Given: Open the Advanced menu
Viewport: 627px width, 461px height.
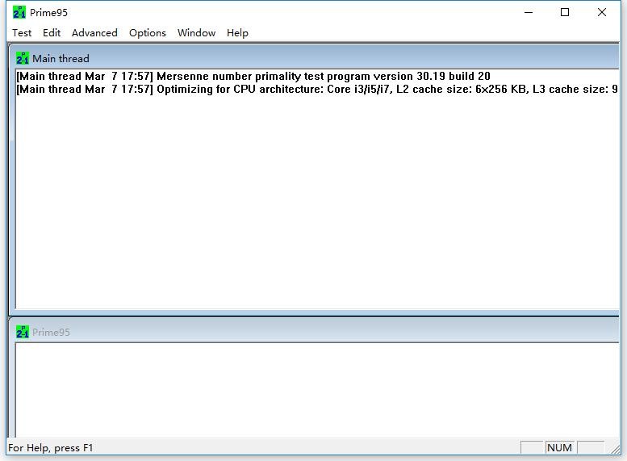Looking at the screenshot, I should pyautogui.click(x=94, y=33).
